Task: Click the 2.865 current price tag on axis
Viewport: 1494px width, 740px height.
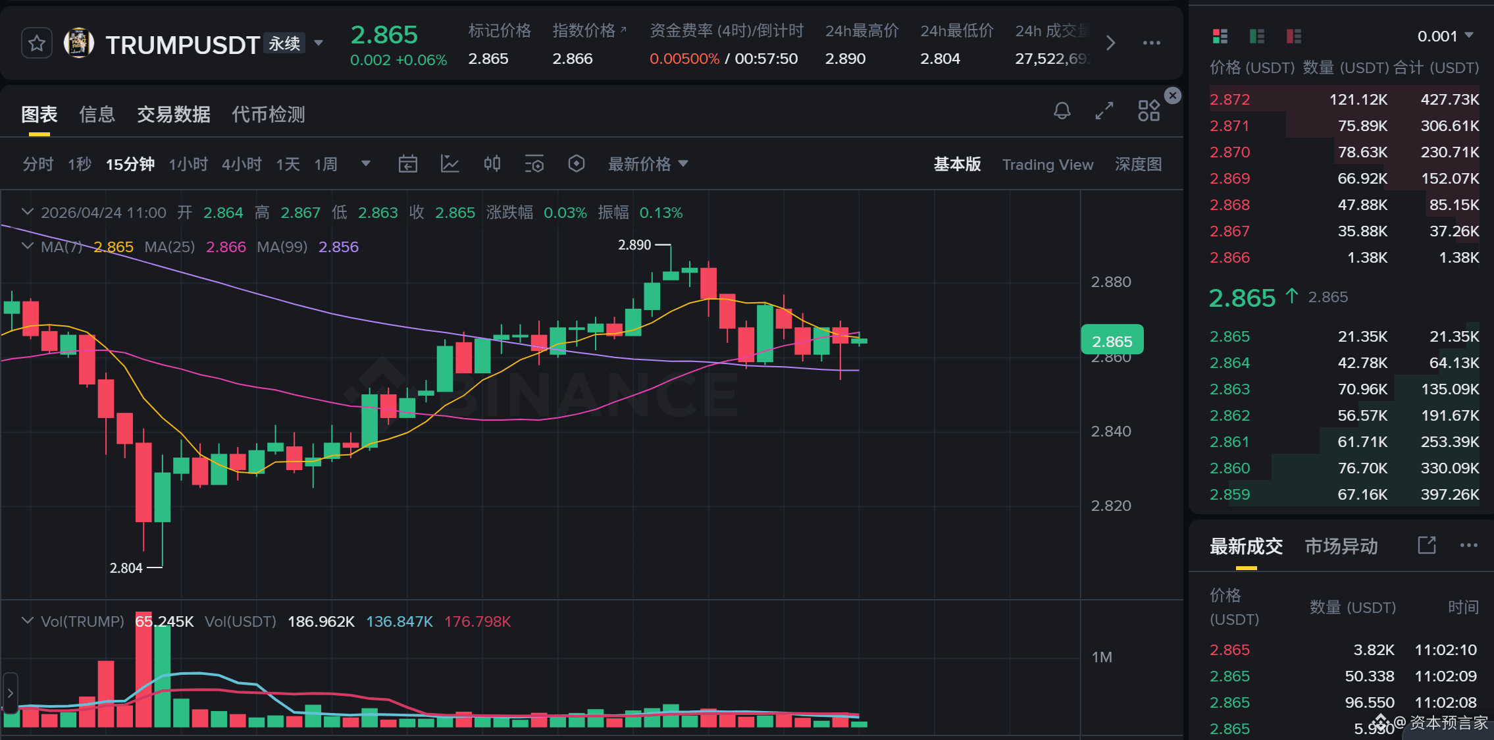Action: (x=1112, y=341)
